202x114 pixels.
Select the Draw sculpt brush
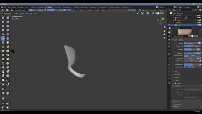(3, 18)
